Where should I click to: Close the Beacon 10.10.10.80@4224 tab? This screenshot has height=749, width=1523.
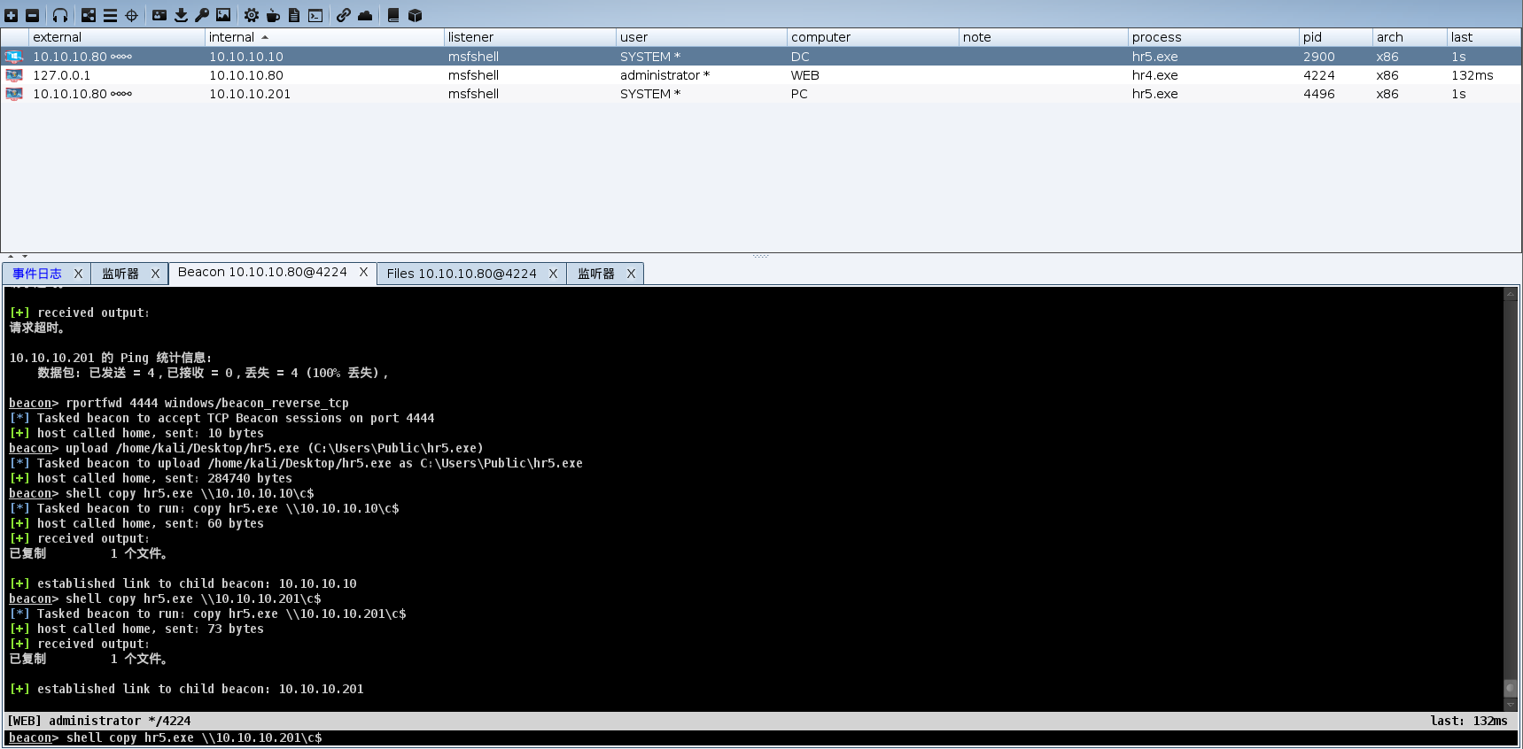363,272
